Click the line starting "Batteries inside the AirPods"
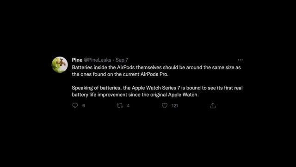This screenshot has width=296, height=167. pos(156,67)
